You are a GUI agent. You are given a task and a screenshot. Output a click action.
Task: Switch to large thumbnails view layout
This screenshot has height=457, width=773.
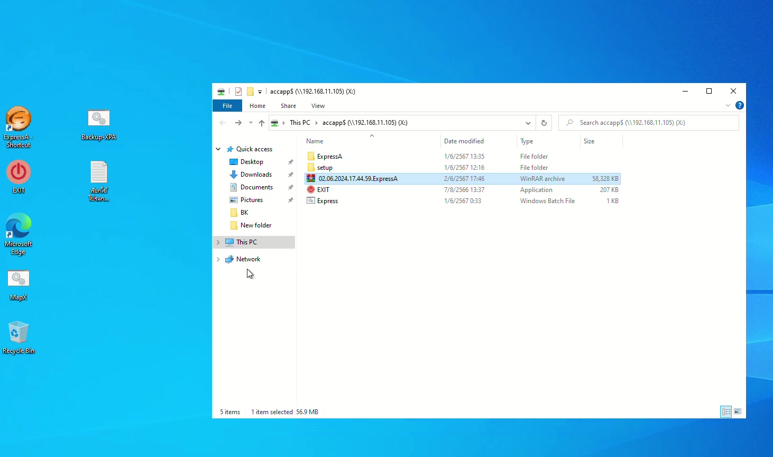pos(738,412)
